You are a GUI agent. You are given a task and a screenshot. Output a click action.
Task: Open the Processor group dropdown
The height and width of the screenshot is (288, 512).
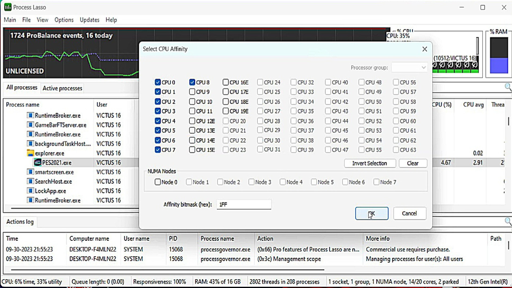(409, 67)
